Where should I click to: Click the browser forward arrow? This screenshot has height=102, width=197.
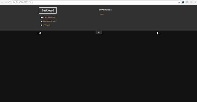[6, 2]
